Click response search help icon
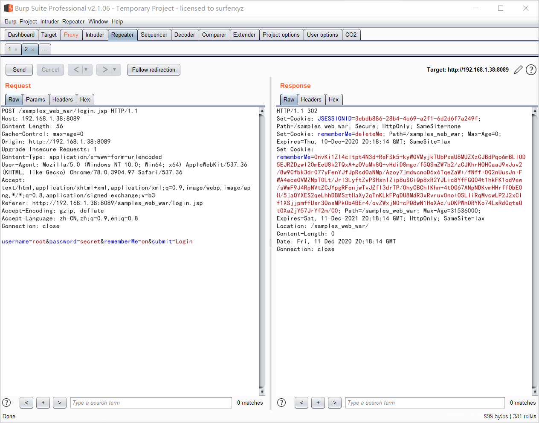Viewport: 539px width, 423px height. click(281, 403)
